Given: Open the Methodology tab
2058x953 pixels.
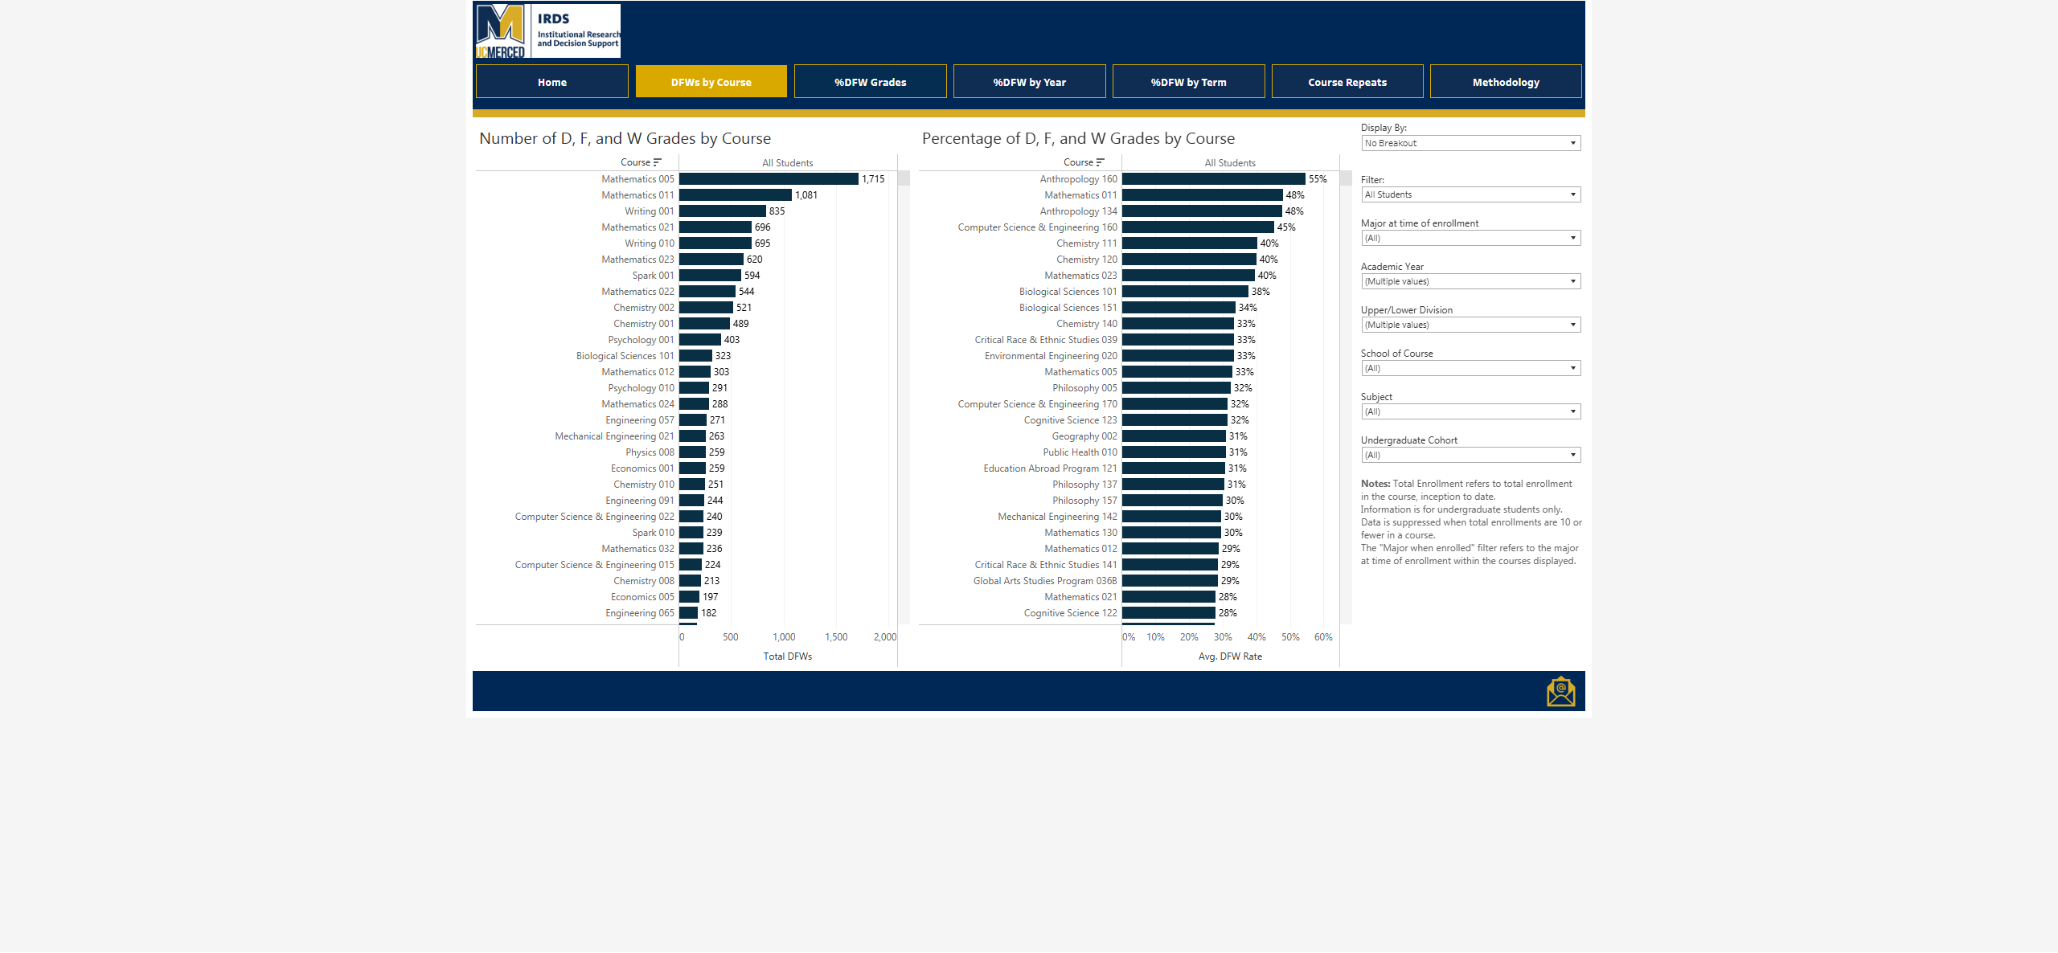Looking at the screenshot, I should tap(1505, 82).
